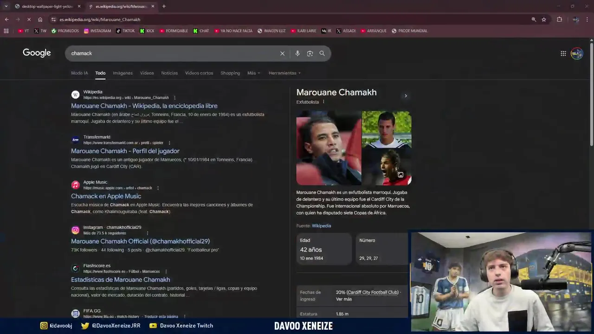
Task: Open a new browser tab
Action: pyautogui.click(x=164, y=6)
